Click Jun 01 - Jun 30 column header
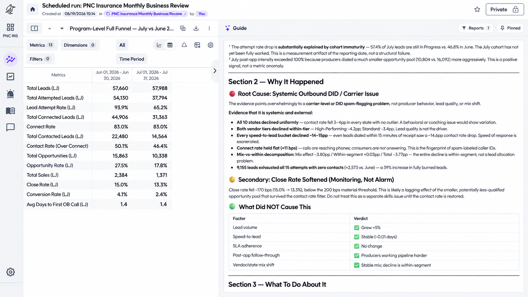528x297 pixels. pyautogui.click(x=112, y=75)
